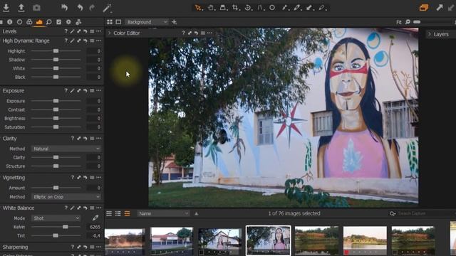This screenshot has width=456, height=256.
Task: Copy White Balance adjustments to clipboard
Action: point(79,208)
